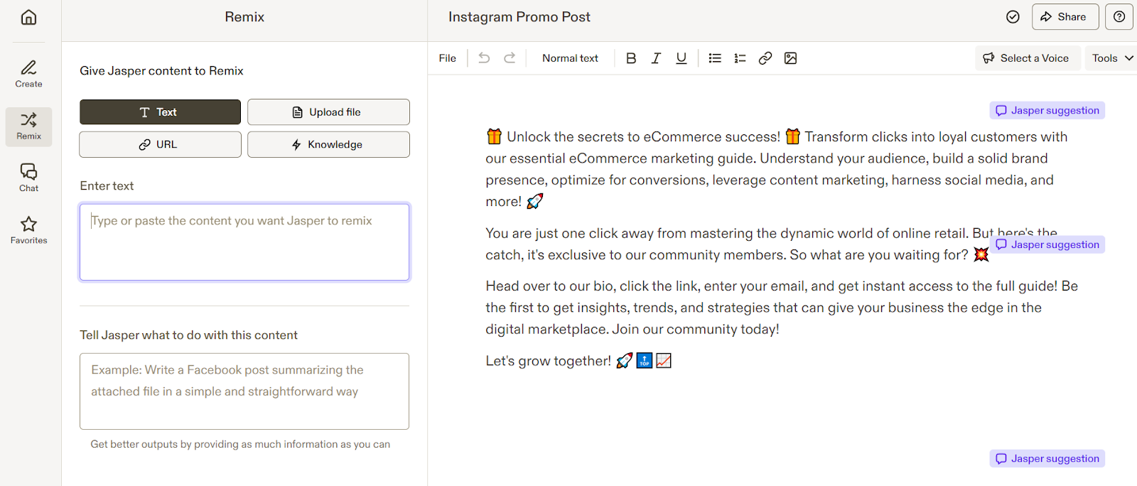Click the Tell Jasper instructions field
The image size is (1137, 486).
[244, 391]
